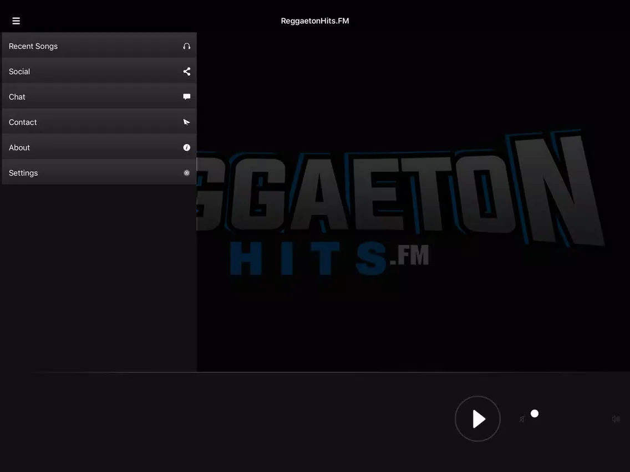Open the Recent Songs menu item
This screenshot has height=472, width=630.
pos(99,46)
